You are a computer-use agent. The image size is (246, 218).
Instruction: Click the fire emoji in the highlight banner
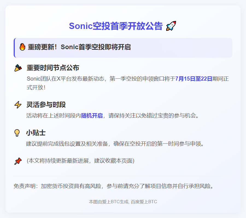[22, 47]
